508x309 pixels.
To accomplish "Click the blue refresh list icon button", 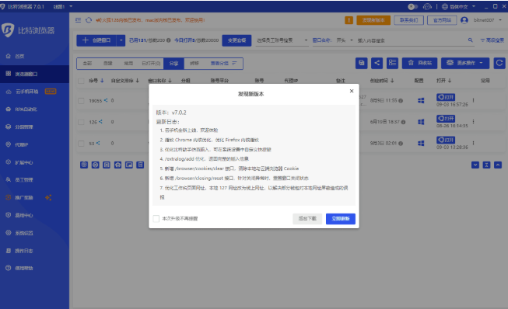I will click(499, 63).
